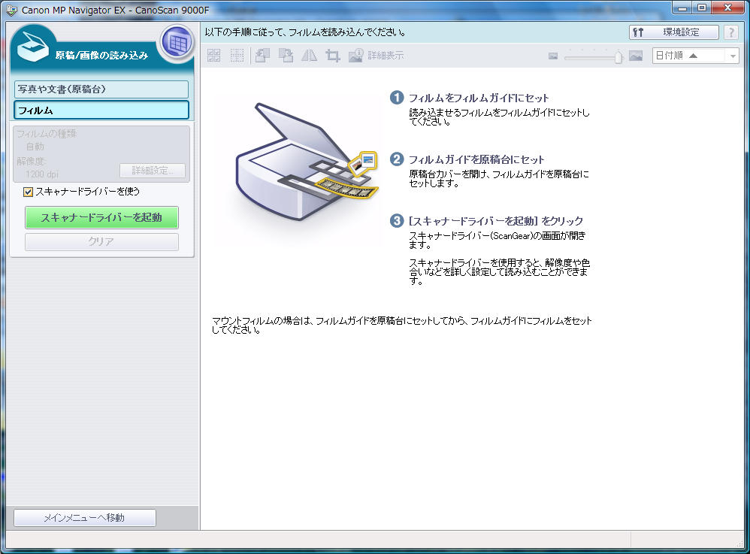Viewport: 750px width, 554px height.
Task: Click step 3 heading [スキャナードライバーを起動] をクリック
Action: coord(495,221)
